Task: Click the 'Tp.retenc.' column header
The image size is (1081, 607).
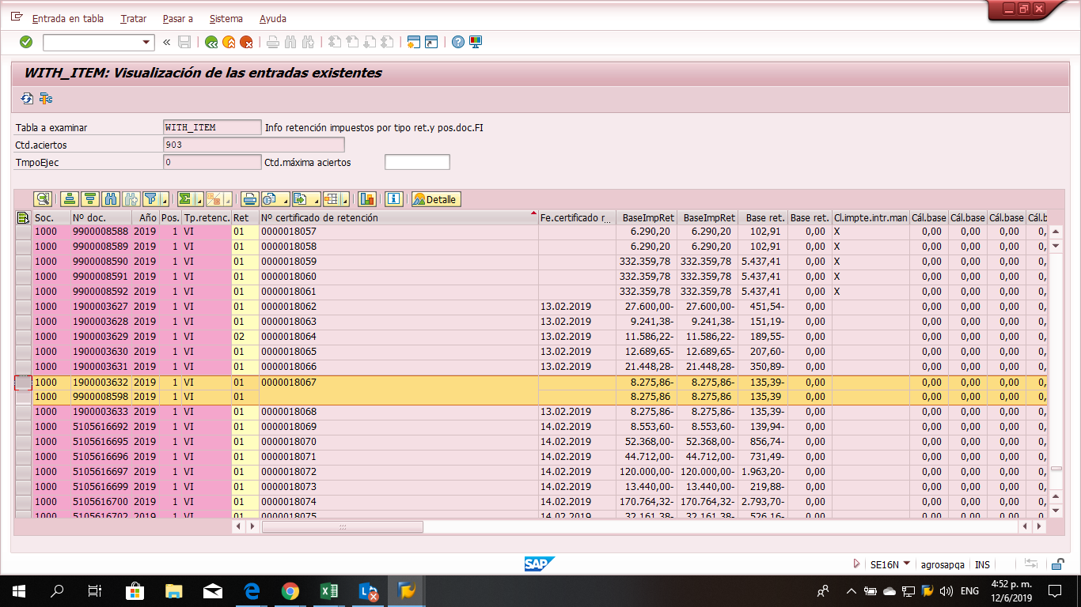Action: click(207, 217)
